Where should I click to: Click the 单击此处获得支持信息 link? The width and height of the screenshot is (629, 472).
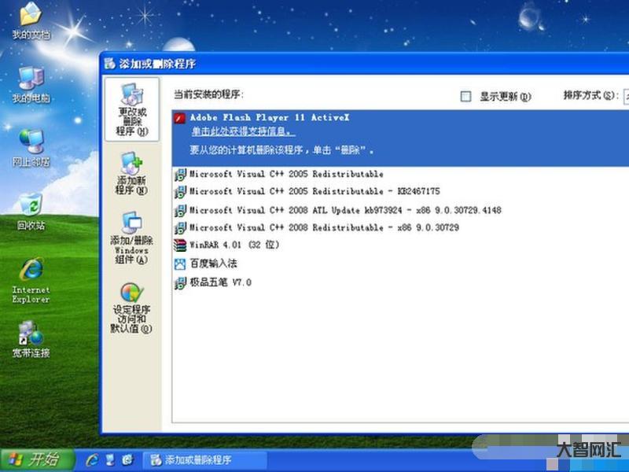pos(242,131)
